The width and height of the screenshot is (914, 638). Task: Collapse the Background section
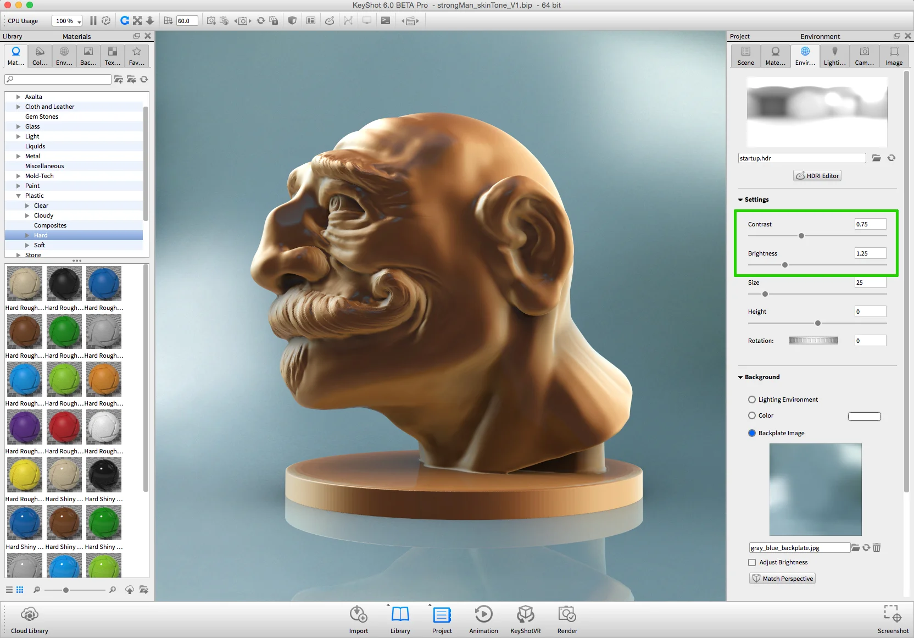point(740,377)
